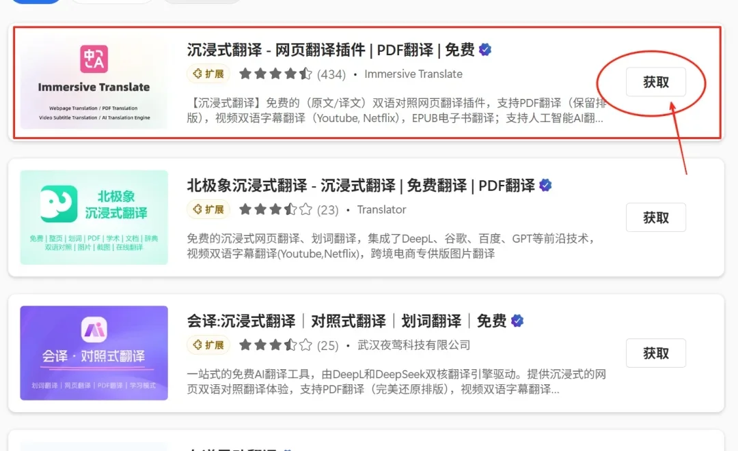Click the star rating on 北极象 listing
The height and width of the screenshot is (451, 738).
click(x=276, y=209)
